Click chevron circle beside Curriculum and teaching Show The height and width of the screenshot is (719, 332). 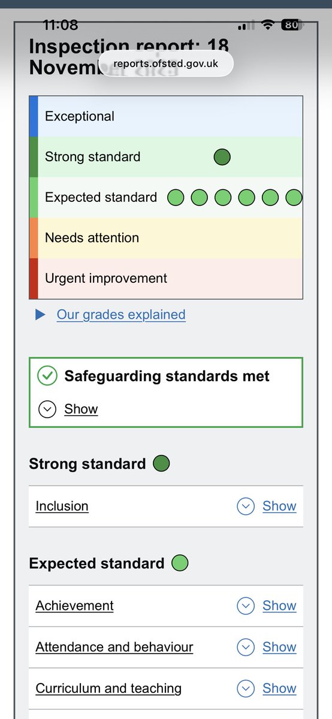click(246, 688)
